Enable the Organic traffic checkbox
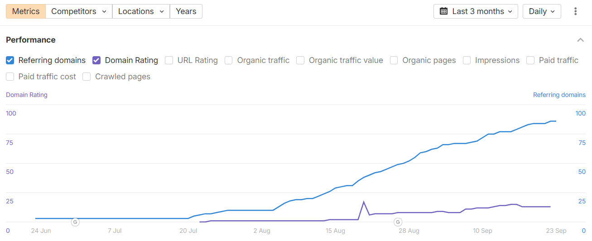 coord(229,60)
